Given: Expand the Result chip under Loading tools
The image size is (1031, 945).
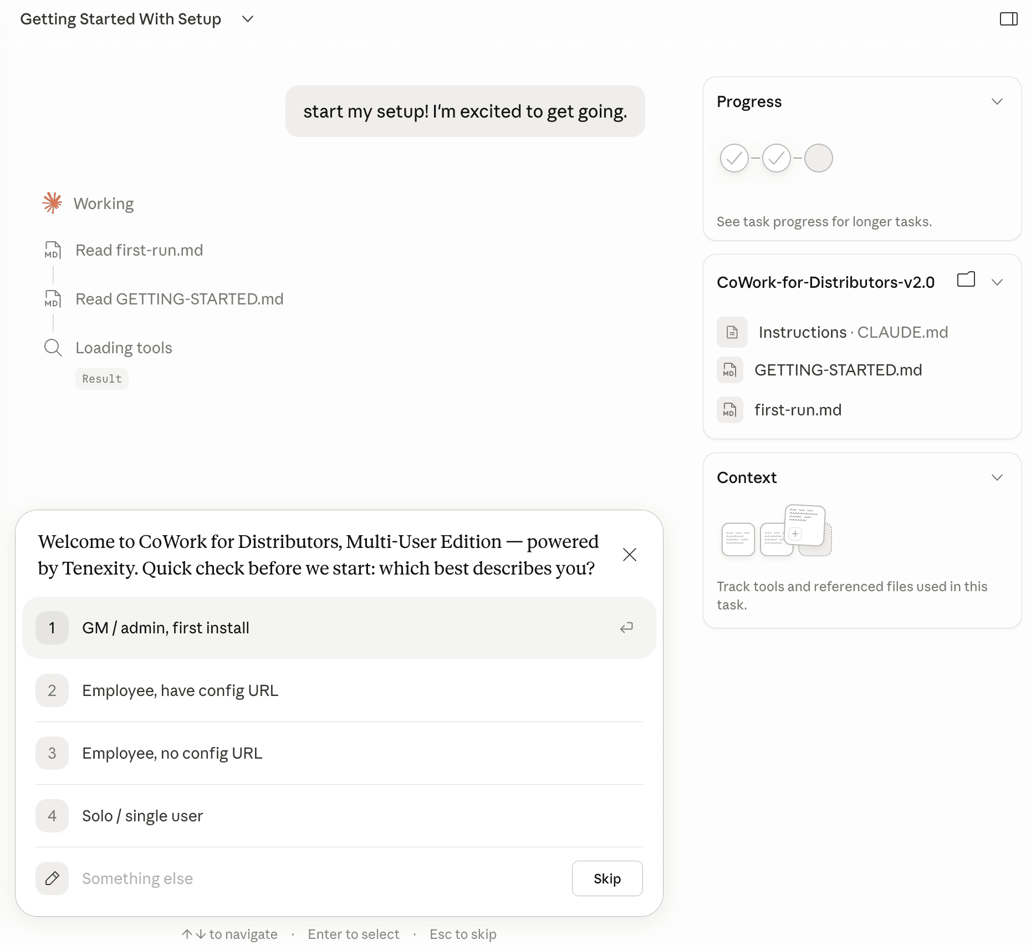Looking at the screenshot, I should click(x=102, y=379).
